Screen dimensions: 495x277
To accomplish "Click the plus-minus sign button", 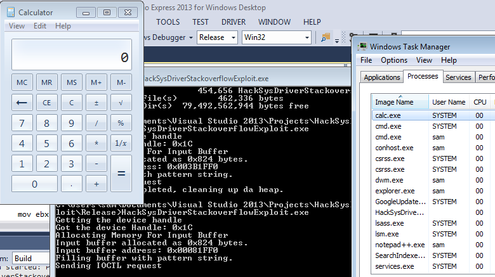I will click(x=96, y=103).
